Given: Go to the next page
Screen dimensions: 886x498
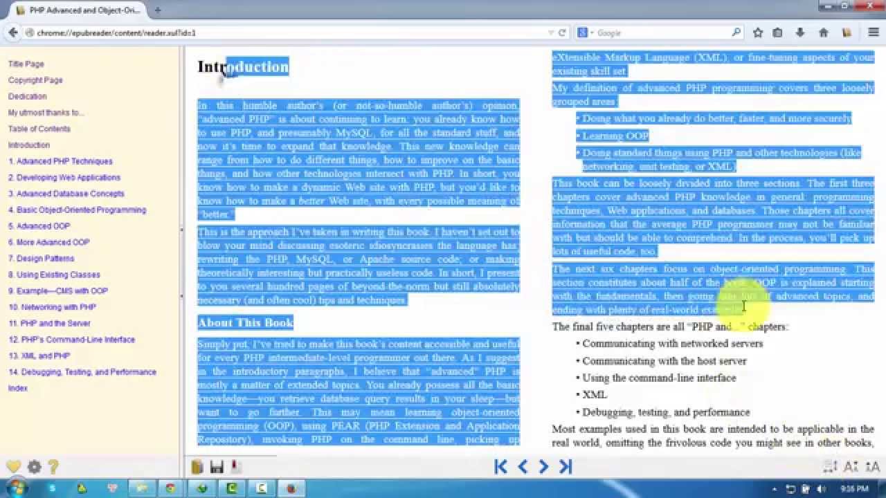Looking at the screenshot, I should click(x=543, y=467).
